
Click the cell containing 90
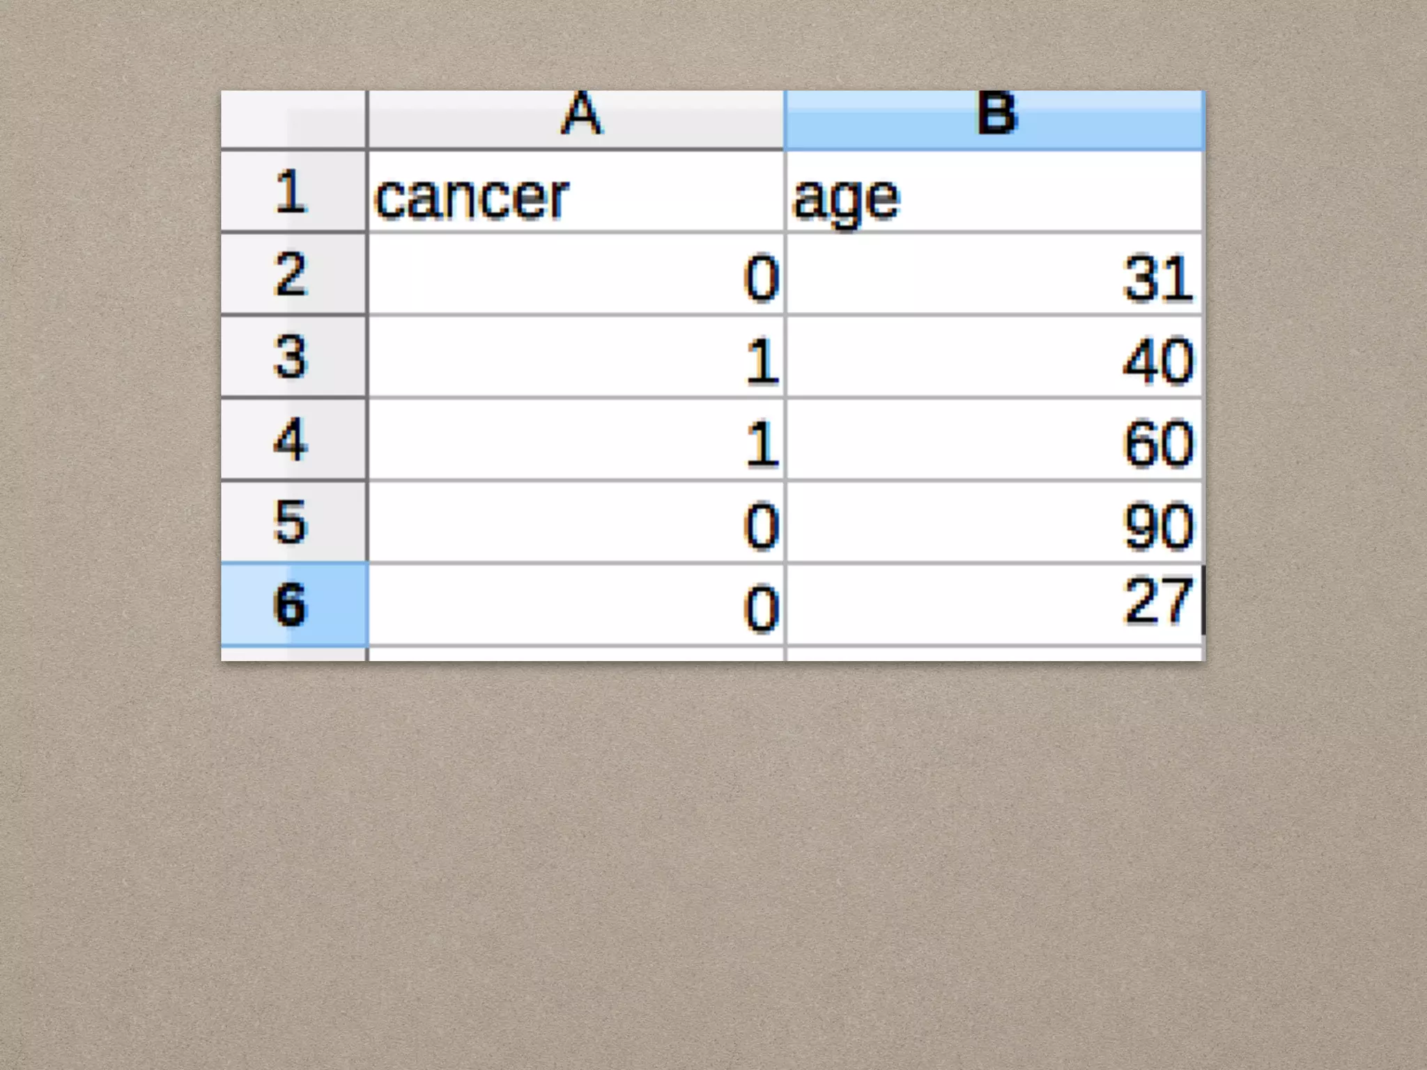coord(994,522)
